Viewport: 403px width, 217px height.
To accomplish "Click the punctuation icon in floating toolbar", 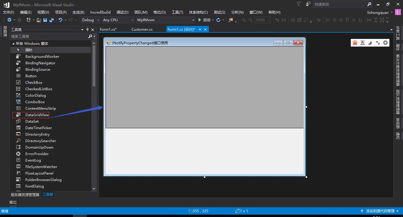I will [x=378, y=43].
